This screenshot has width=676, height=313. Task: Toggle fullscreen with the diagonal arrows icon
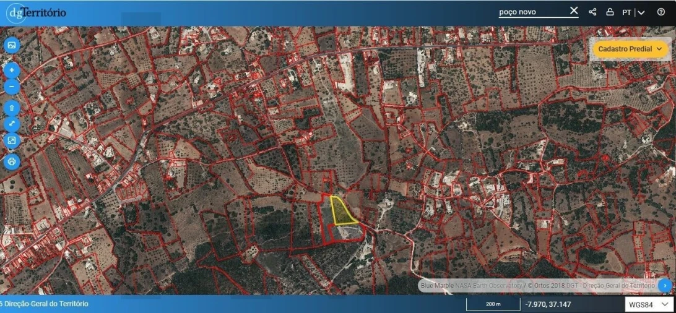point(12,124)
